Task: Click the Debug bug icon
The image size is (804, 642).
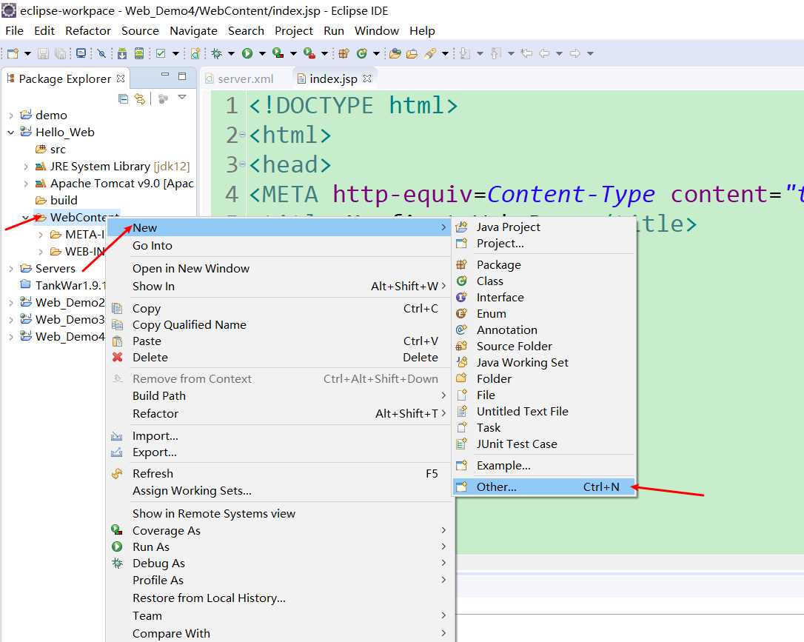Action: pyautogui.click(x=216, y=53)
